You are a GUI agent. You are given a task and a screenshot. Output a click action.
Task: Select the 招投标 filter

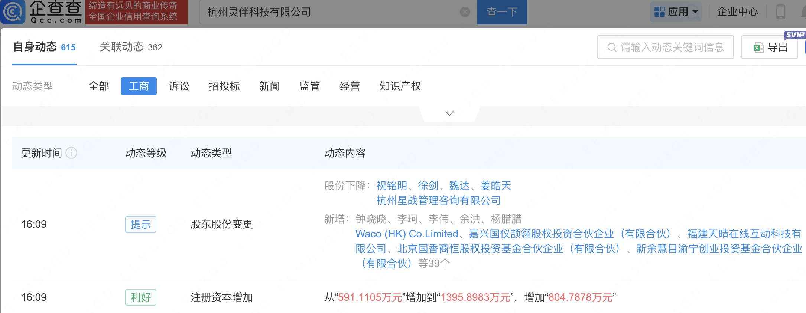(224, 86)
